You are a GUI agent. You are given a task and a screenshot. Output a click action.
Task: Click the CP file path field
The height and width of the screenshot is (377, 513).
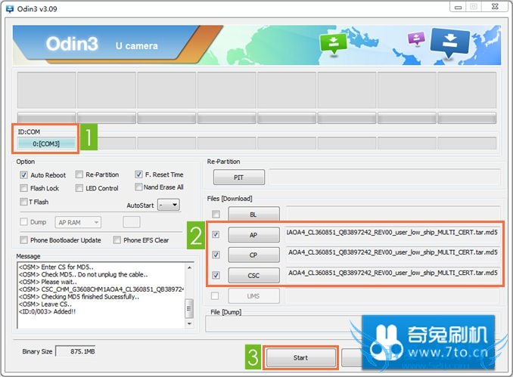click(392, 252)
